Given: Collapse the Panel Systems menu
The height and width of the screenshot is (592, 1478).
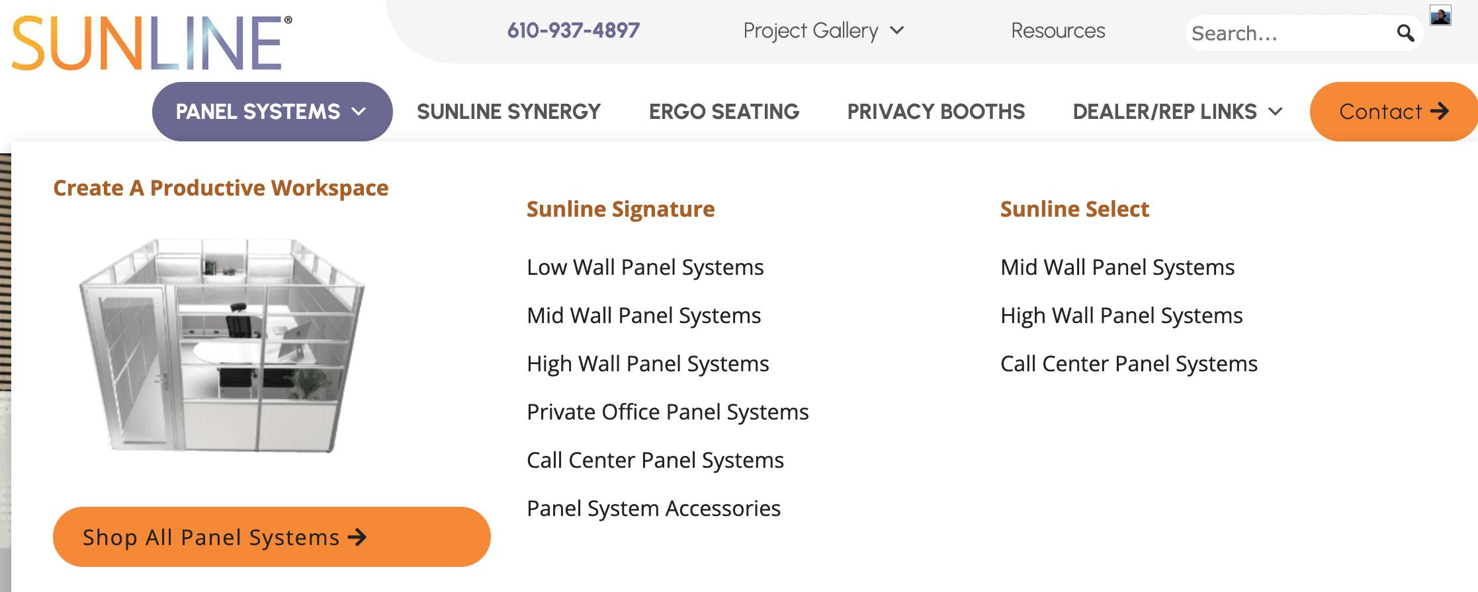Looking at the screenshot, I should coord(272,112).
